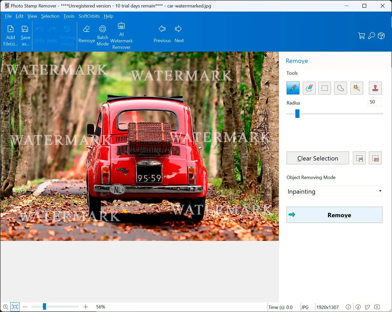The image size is (392, 312).
Task: Click the large Remove button
Action: pos(334,215)
